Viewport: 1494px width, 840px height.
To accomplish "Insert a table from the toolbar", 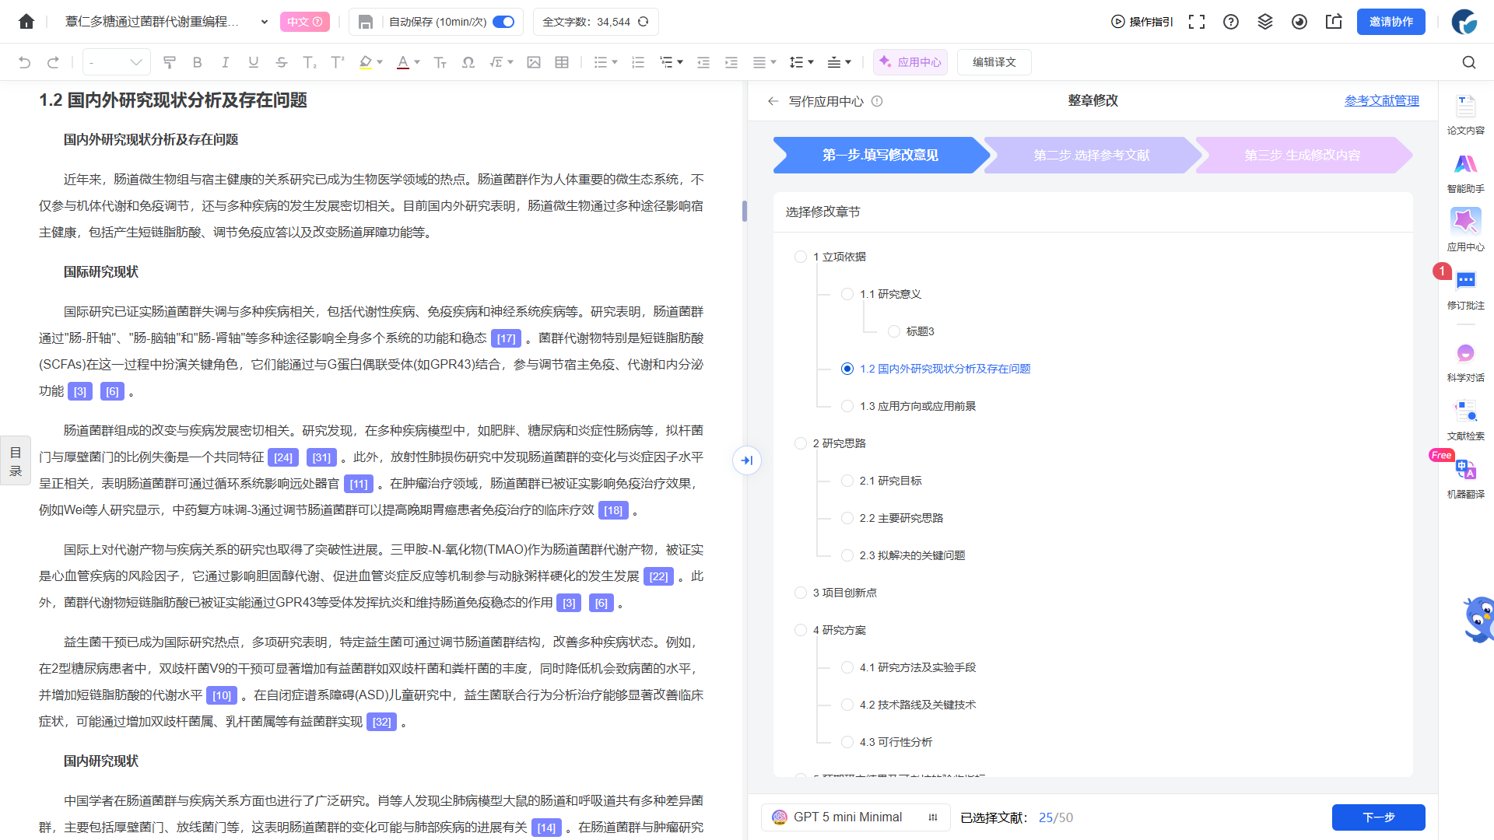I will point(562,62).
